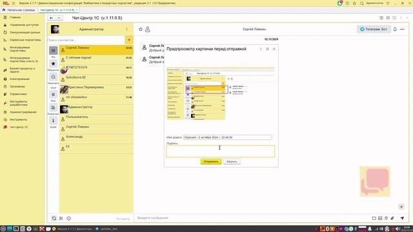Click the favorites star icon in title bar

pyautogui.click(x=354, y=3)
